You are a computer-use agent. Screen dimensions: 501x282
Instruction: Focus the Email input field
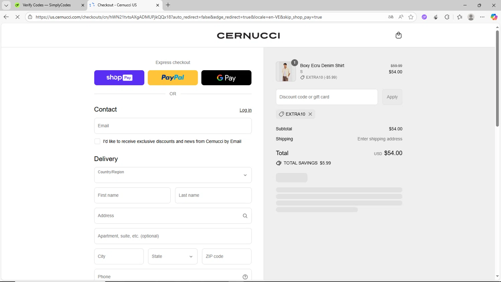click(x=173, y=126)
